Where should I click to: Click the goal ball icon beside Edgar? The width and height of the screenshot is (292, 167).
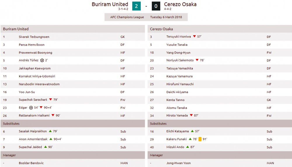click(31, 108)
